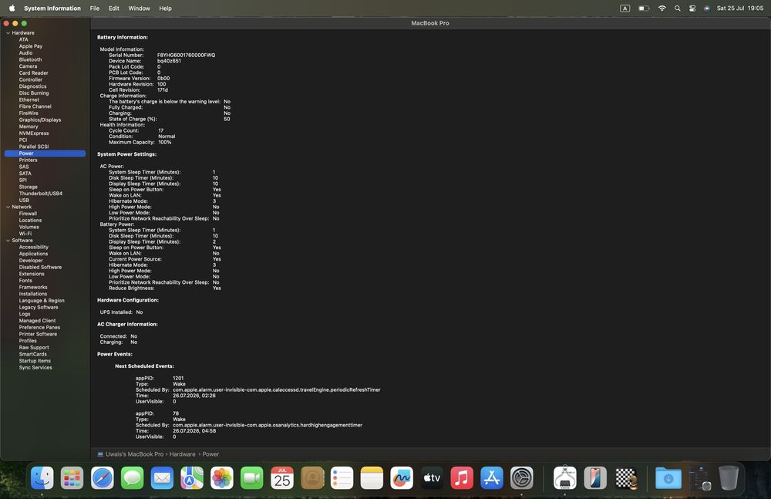The image size is (771, 499).
Task: Click the Wi-Fi status icon
Action: coord(662,8)
